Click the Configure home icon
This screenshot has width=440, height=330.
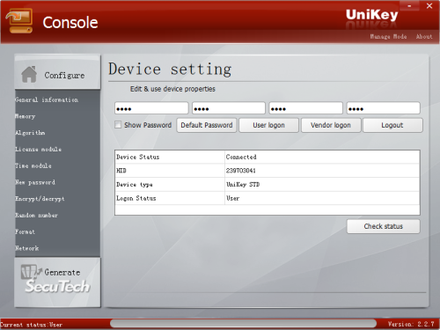pos(29,75)
